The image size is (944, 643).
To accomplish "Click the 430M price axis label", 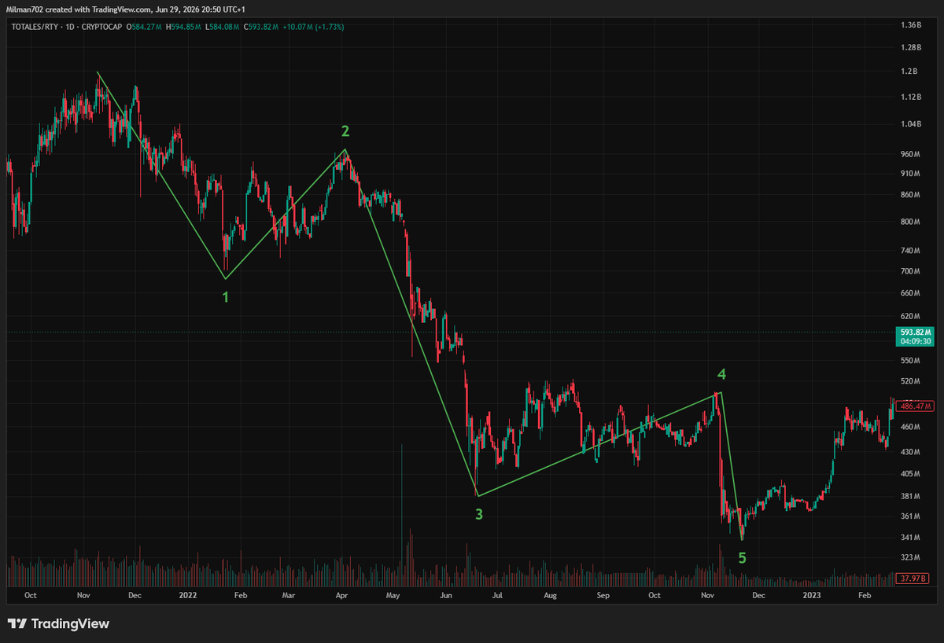I will click(x=911, y=452).
